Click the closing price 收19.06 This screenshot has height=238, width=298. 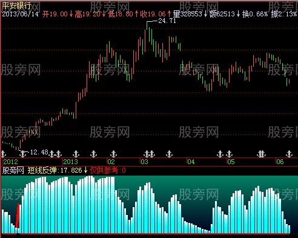(153, 14)
